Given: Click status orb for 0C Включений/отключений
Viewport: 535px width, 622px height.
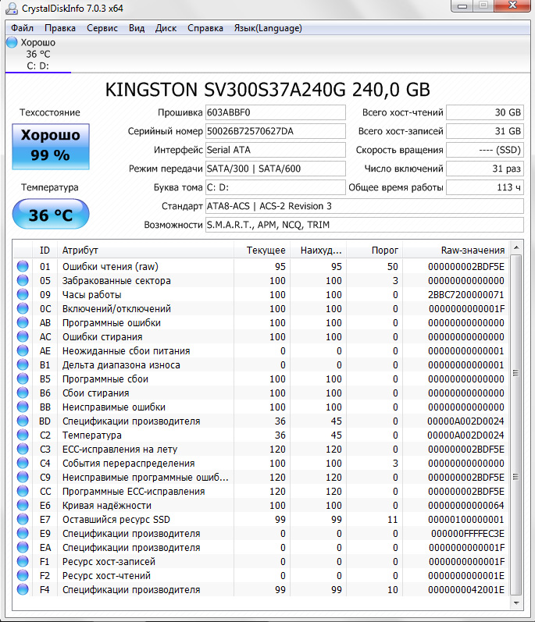Looking at the screenshot, I should click(23, 308).
